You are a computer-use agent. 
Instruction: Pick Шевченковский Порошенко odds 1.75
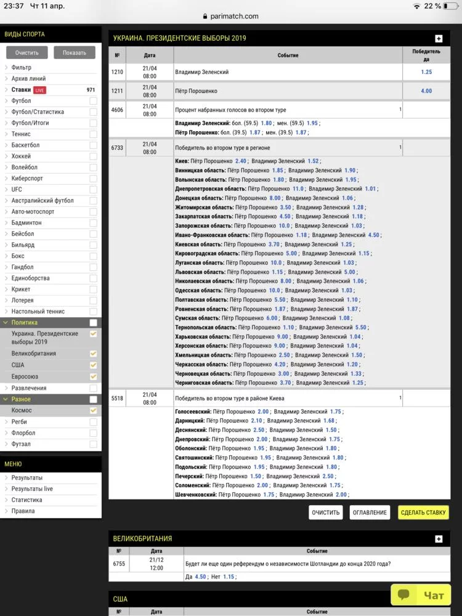[x=269, y=495]
